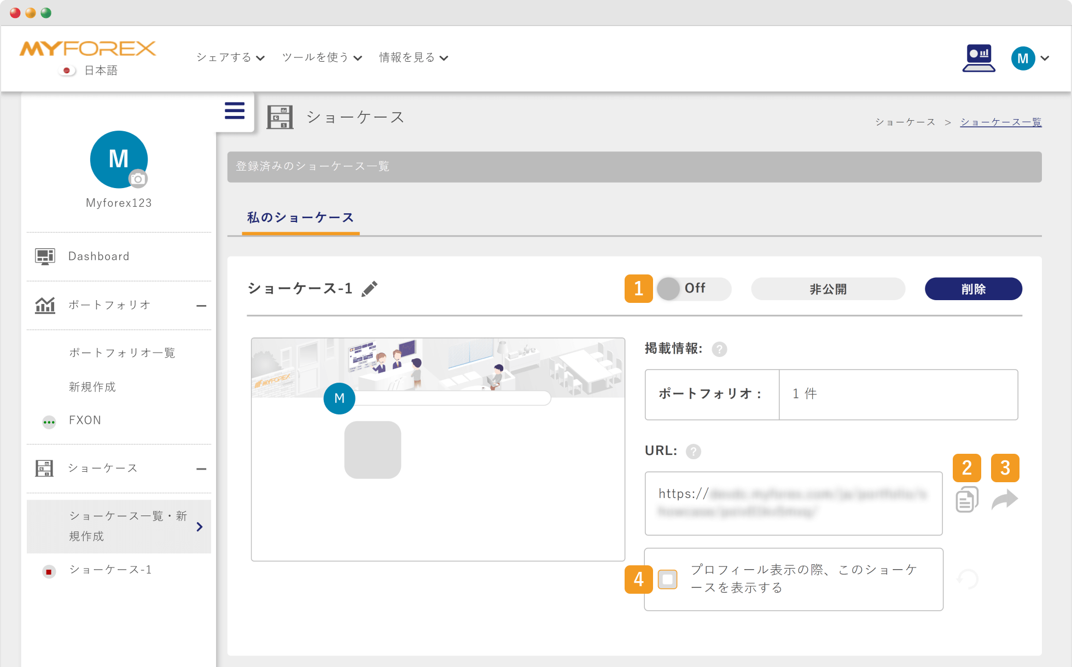Switch to the 私のショーケース tab
This screenshot has height=667, width=1072.
point(300,217)
